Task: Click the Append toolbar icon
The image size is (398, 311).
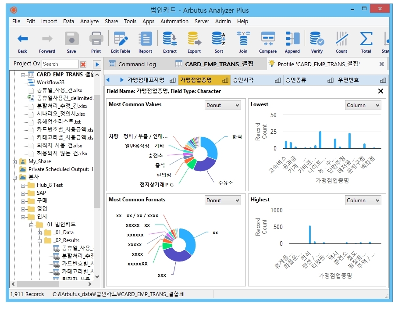Action: (292, 39)
